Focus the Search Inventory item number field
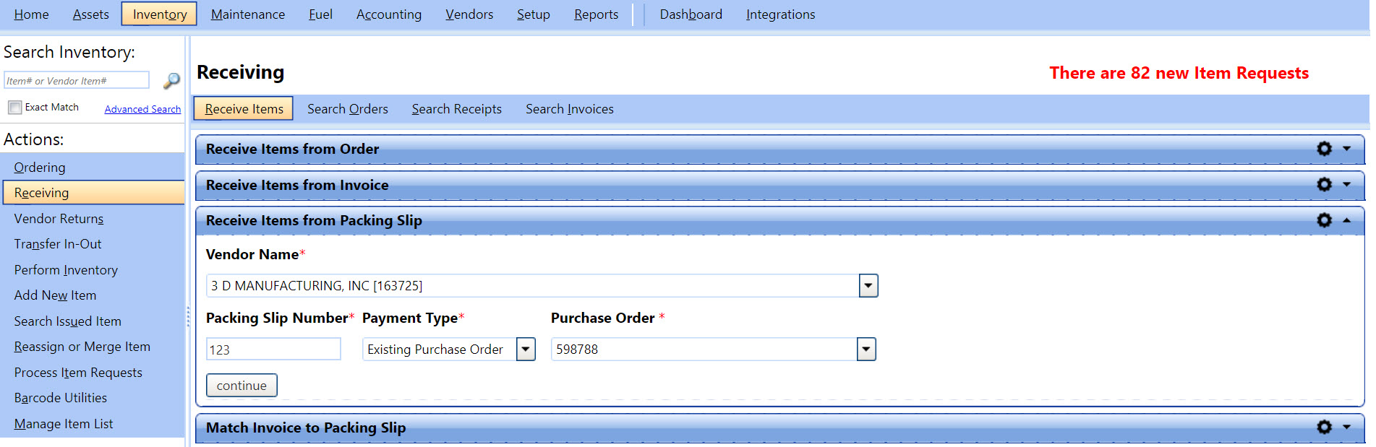1376x447 pixels. 76,81
